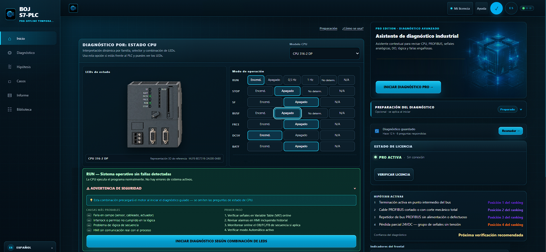Click the gear chip icon in top bar

73,8
